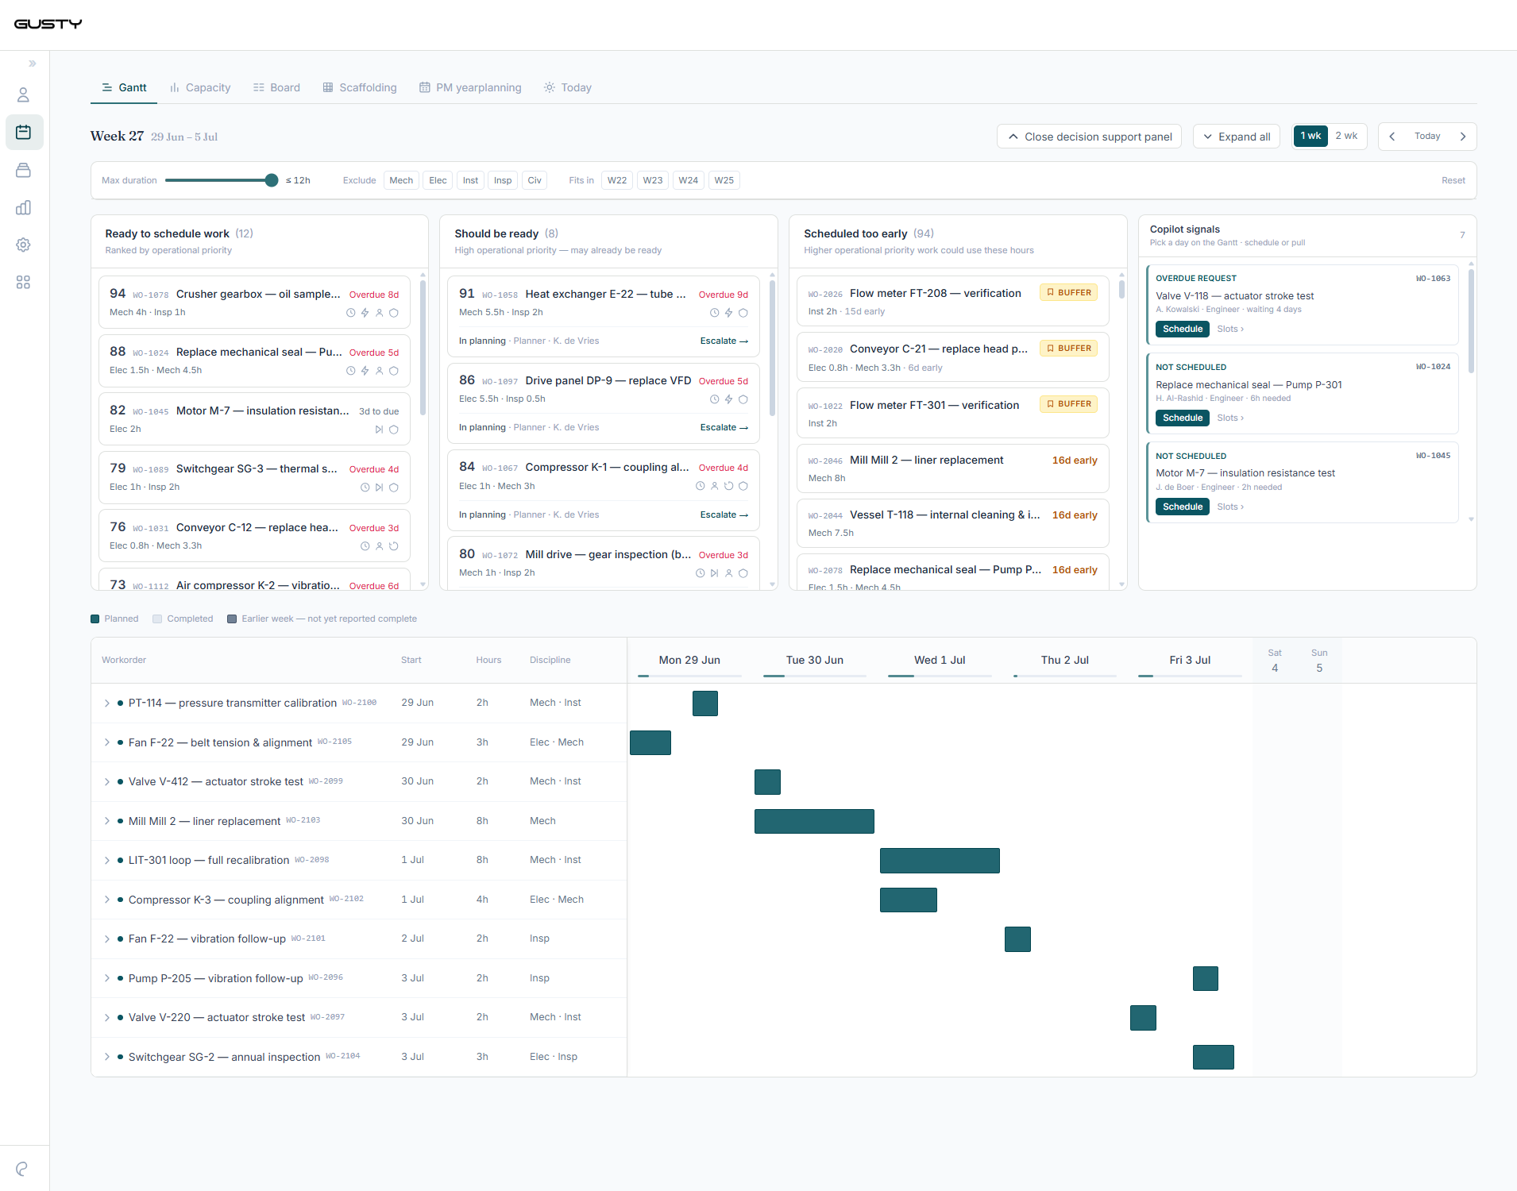Toggle Inst exclude filter
This screenshot has width=1517, height=1191.
pyautogui.click(x=470, y=180)
